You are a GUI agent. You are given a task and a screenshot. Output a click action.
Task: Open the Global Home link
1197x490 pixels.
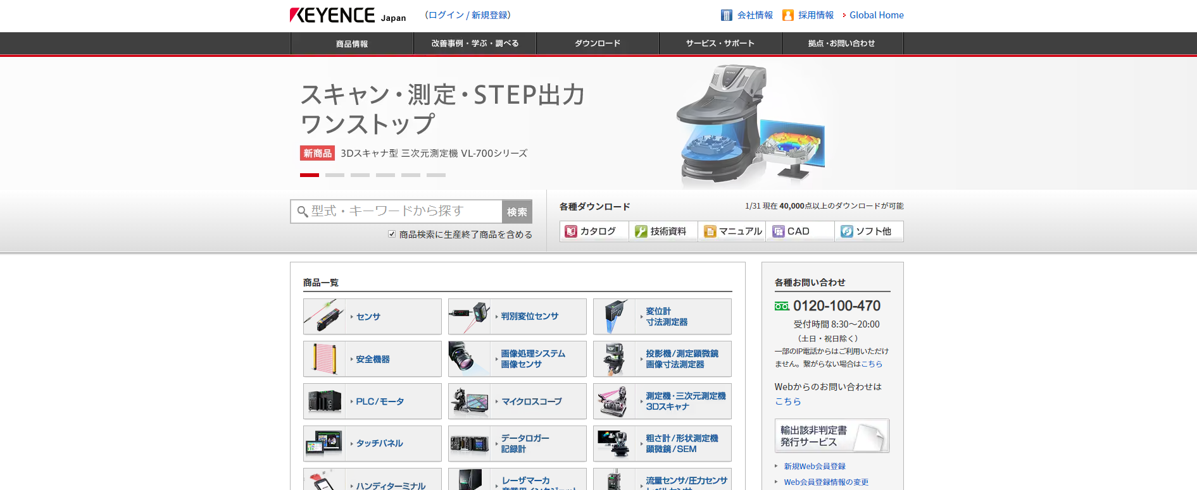point(877,15)
